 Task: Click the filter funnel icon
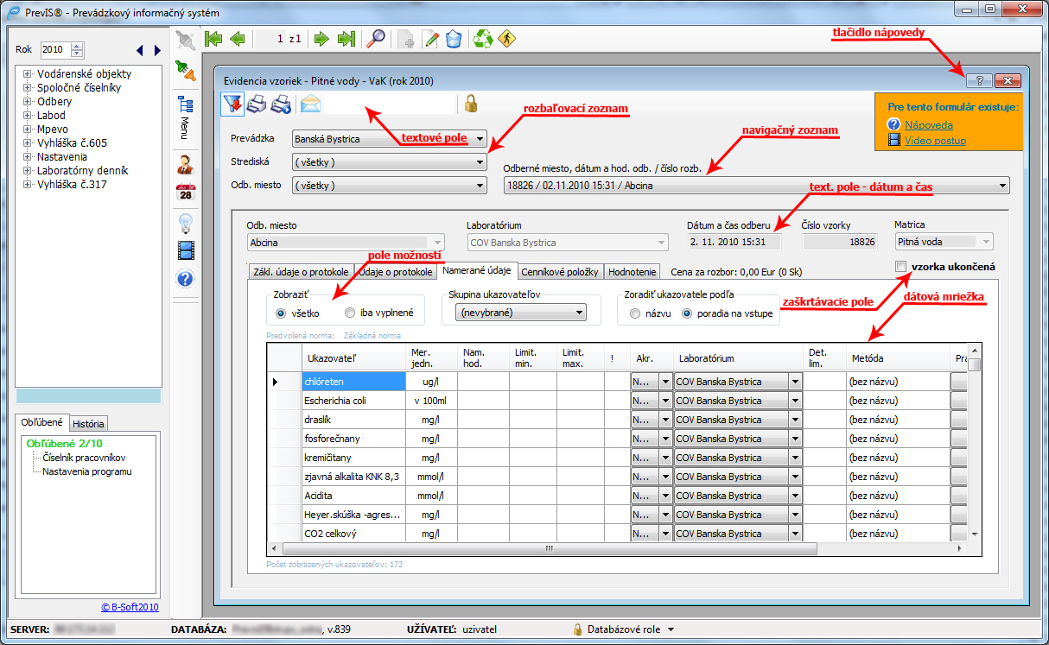[233, 104]
